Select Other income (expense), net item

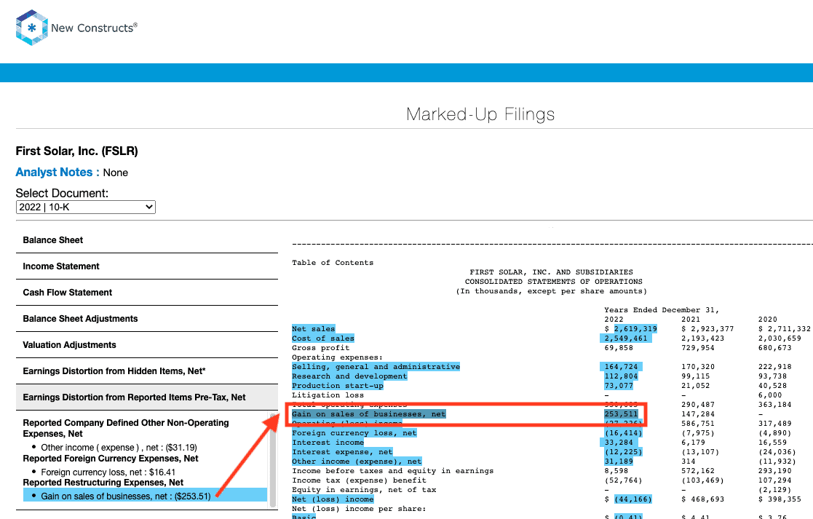coord(119,448)
